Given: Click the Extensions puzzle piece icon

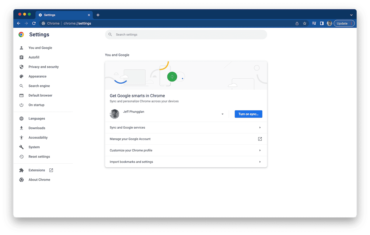Looking at the screenshot, I should 21,170.
